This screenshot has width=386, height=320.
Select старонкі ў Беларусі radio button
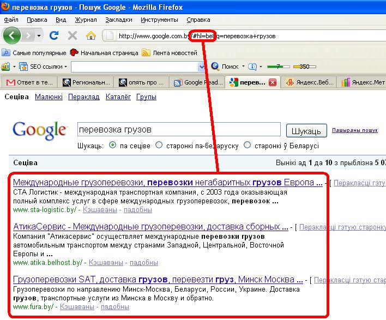[247, 145]
